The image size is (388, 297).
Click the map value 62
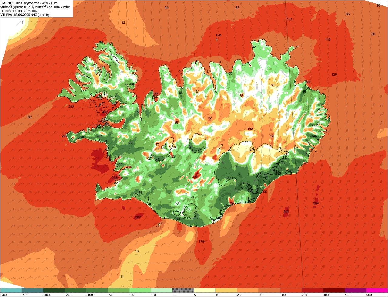(30, 117)
